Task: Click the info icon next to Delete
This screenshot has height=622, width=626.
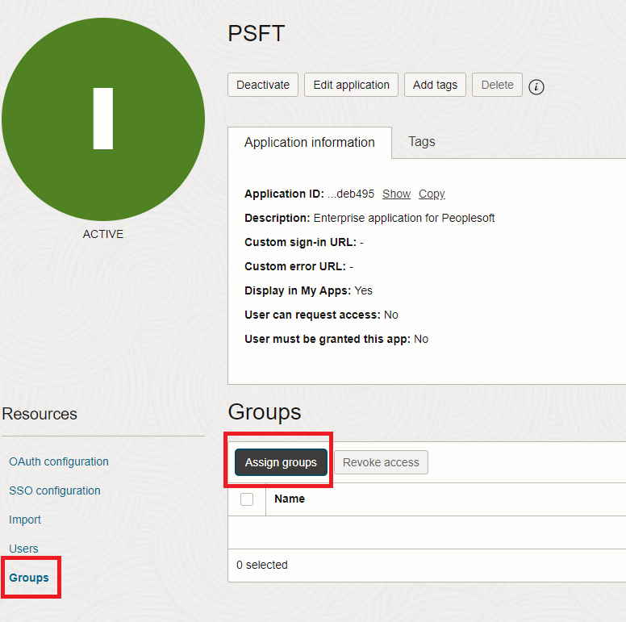Action: pos(536,86)
